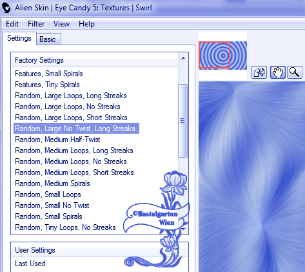Select Features, Small Spirals preset
Screen dimensions: 305x272
coord(49,74)
